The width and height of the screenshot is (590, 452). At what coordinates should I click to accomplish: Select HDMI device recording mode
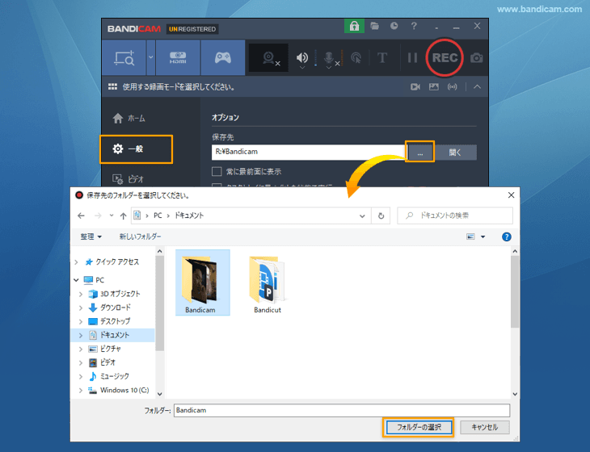point(178,58)
